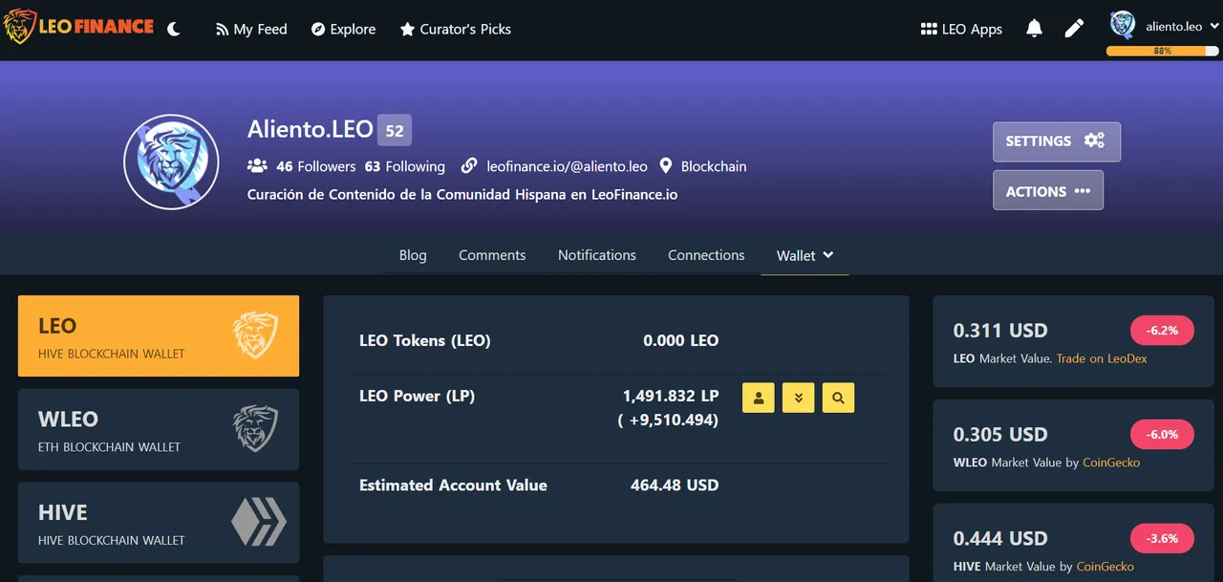1223x582 pixels.
Task: Open the CoinGecko link for WLEO
Action: click(1111, 463)
